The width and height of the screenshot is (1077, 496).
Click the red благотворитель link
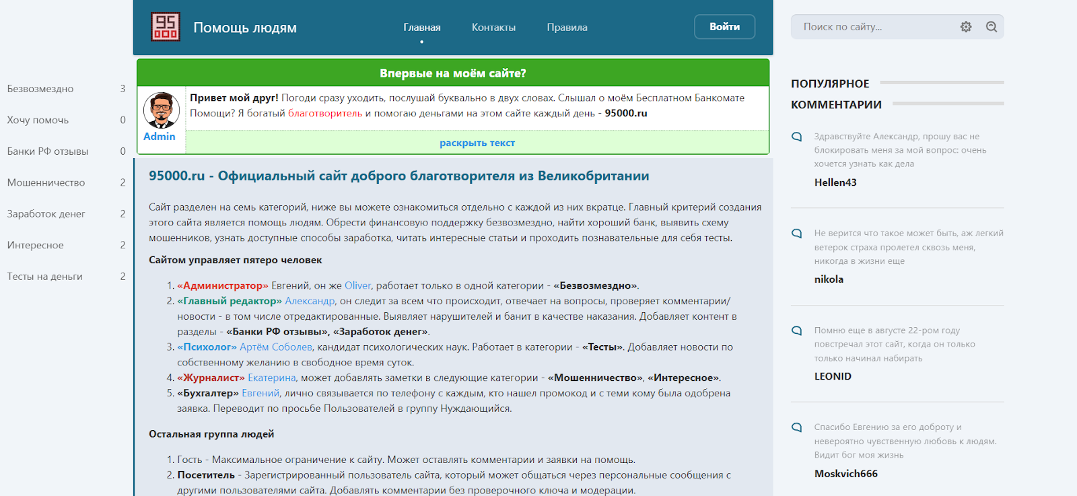pos(325,113)
